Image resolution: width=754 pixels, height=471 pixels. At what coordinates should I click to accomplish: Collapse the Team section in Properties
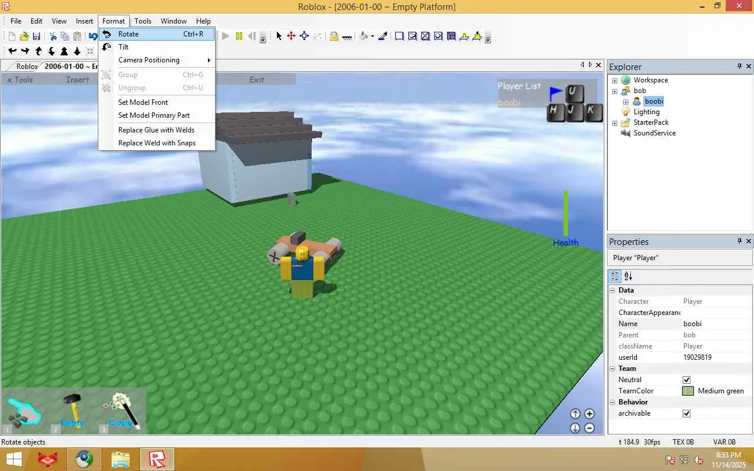click(x=613, y=369)
